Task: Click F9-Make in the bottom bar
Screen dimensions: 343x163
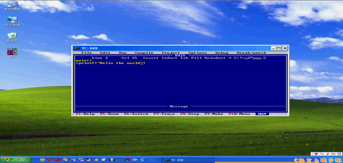Action: pos(214,114)
